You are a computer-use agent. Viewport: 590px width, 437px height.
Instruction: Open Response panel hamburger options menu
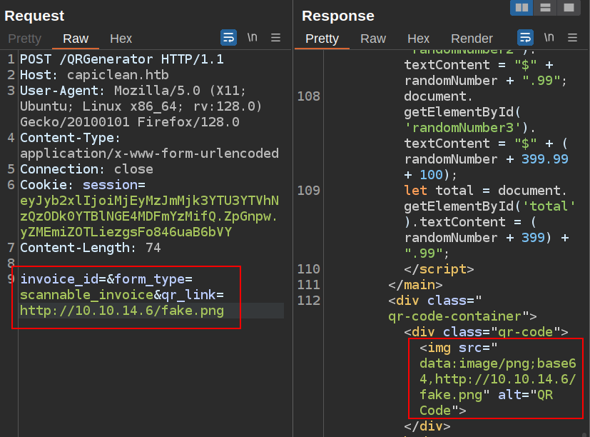572,38
